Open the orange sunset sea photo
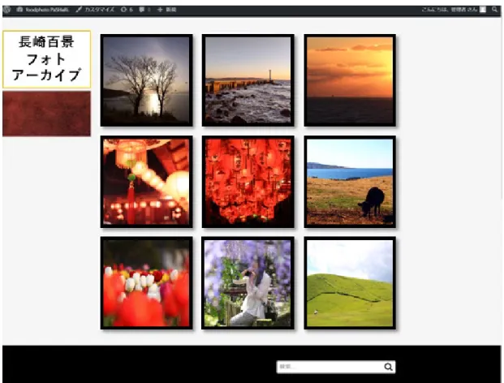This screenshot has height=383, width=504. pyautogui.click(x=350, y=80)
